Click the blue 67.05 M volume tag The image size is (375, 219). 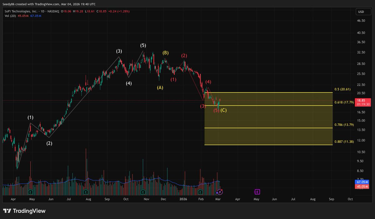(x=362, y=182)
